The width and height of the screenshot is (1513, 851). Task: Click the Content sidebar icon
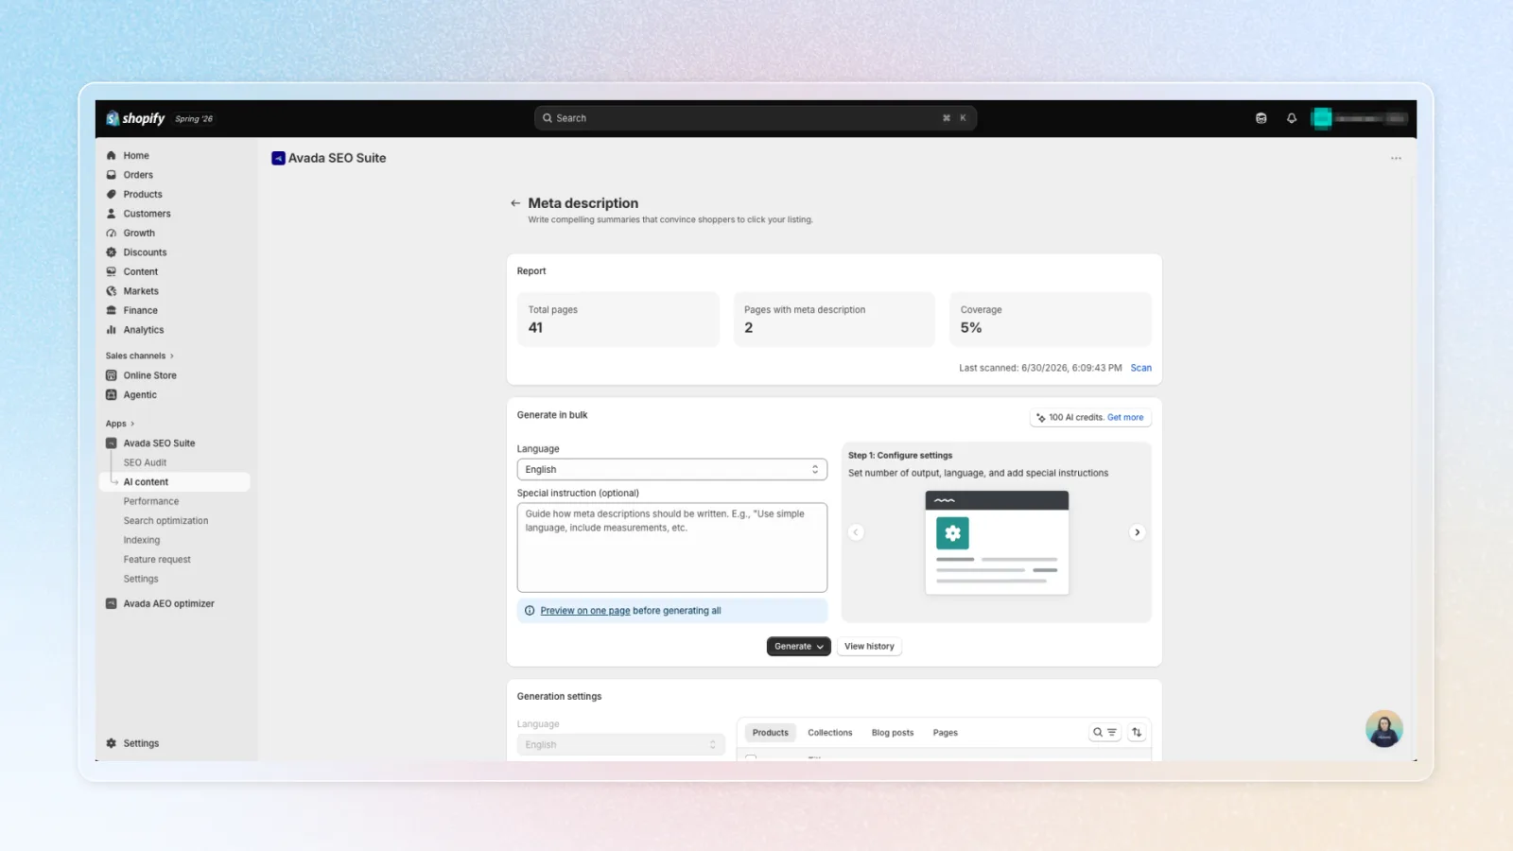112,271
